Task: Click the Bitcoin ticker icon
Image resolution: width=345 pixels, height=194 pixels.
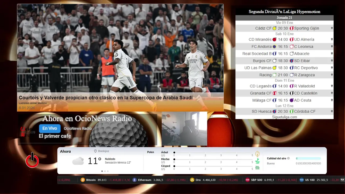Action: coord(83,180)
